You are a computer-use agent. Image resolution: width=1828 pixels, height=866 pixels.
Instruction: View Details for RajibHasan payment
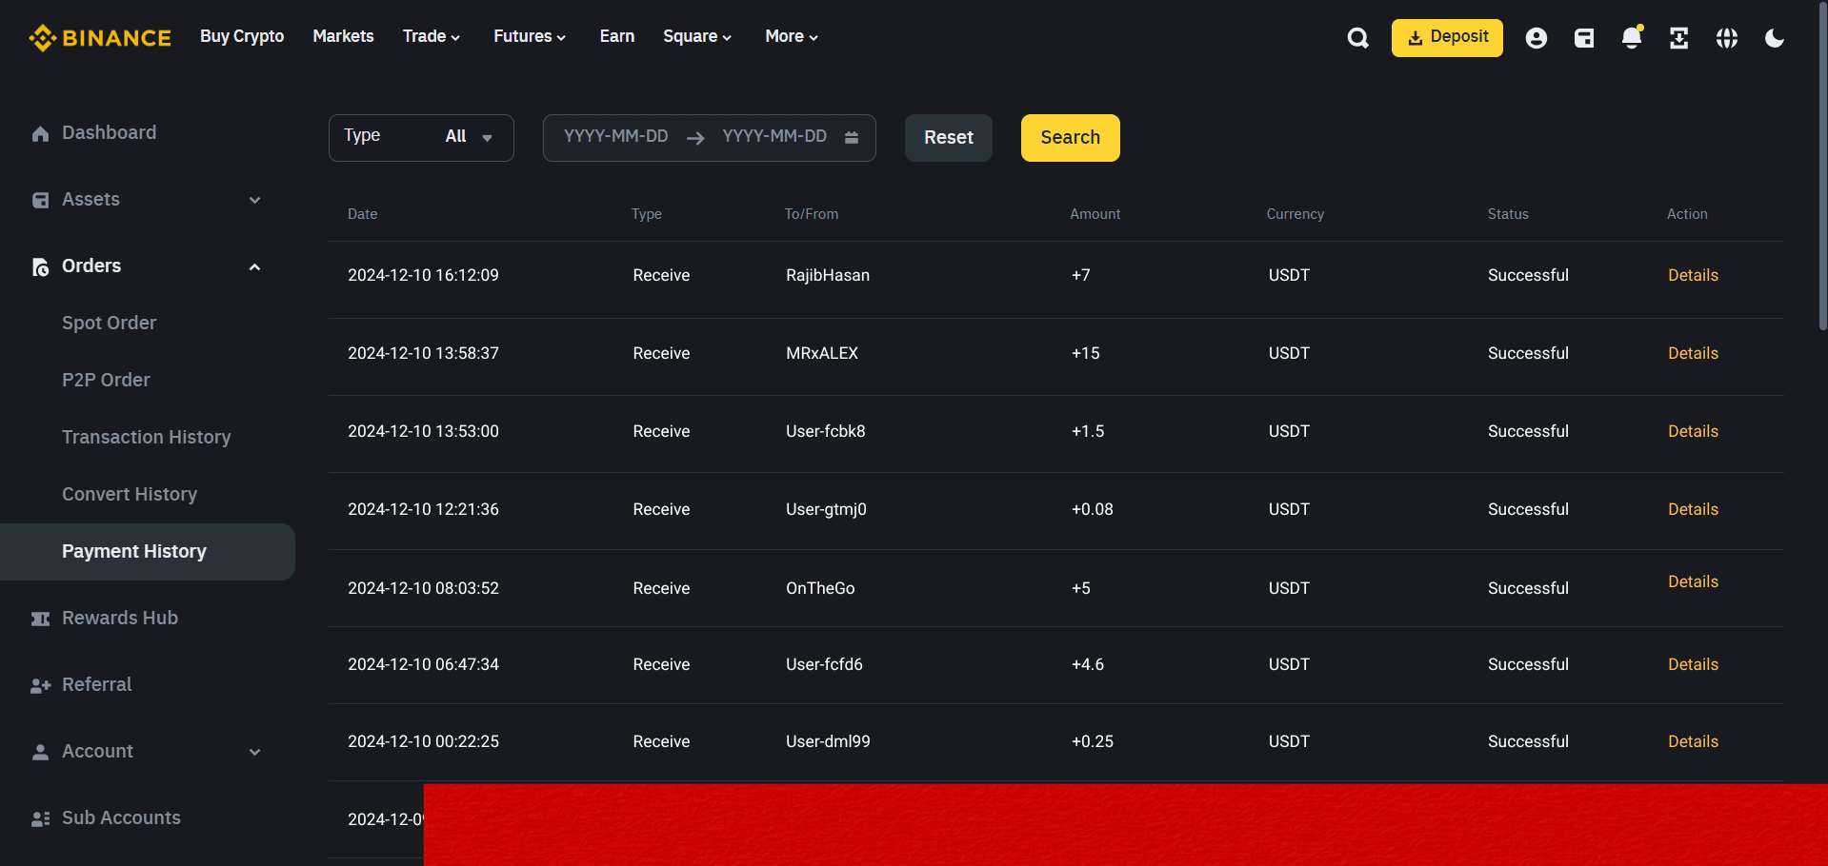1693,275
